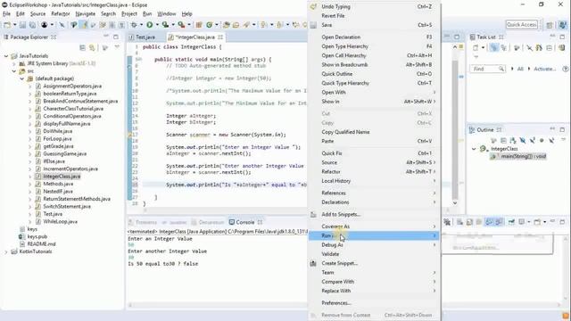Collapse the src folder node

tap(14, 71)
